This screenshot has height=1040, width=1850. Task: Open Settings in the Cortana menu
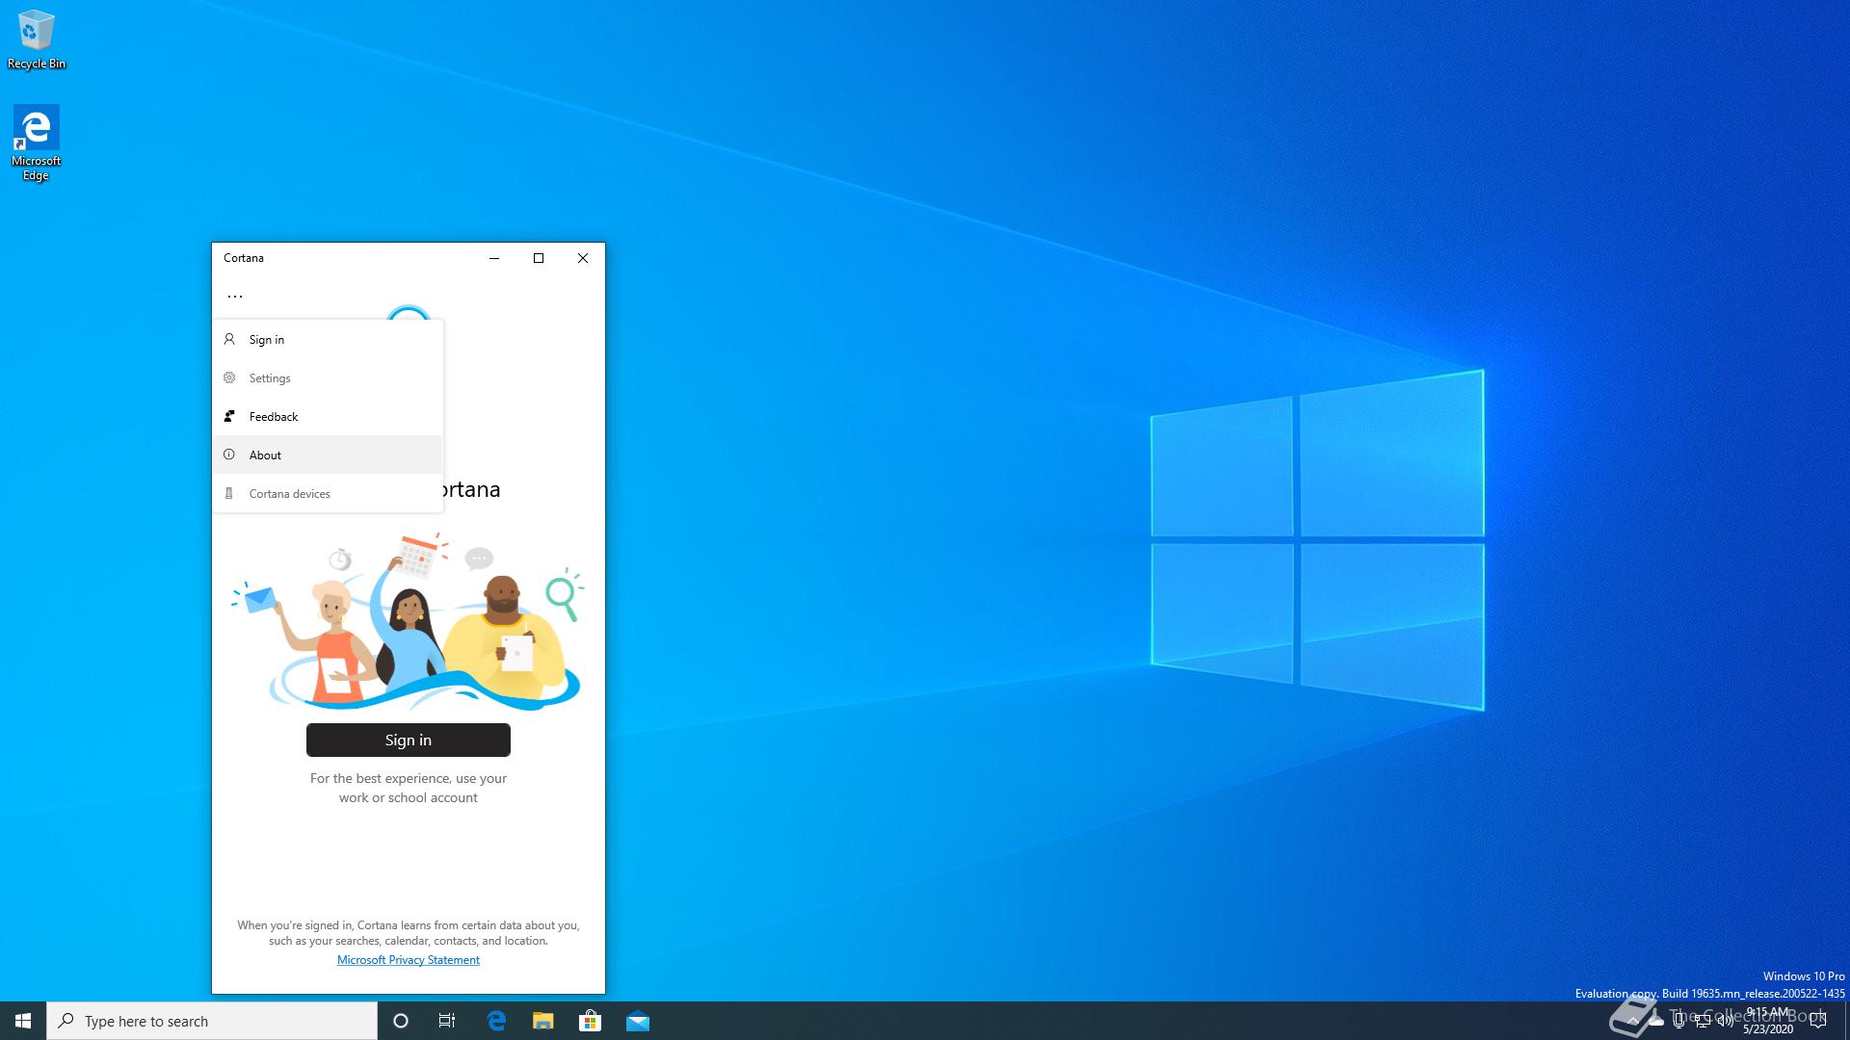pyautogui.click(x=328, y=378)
